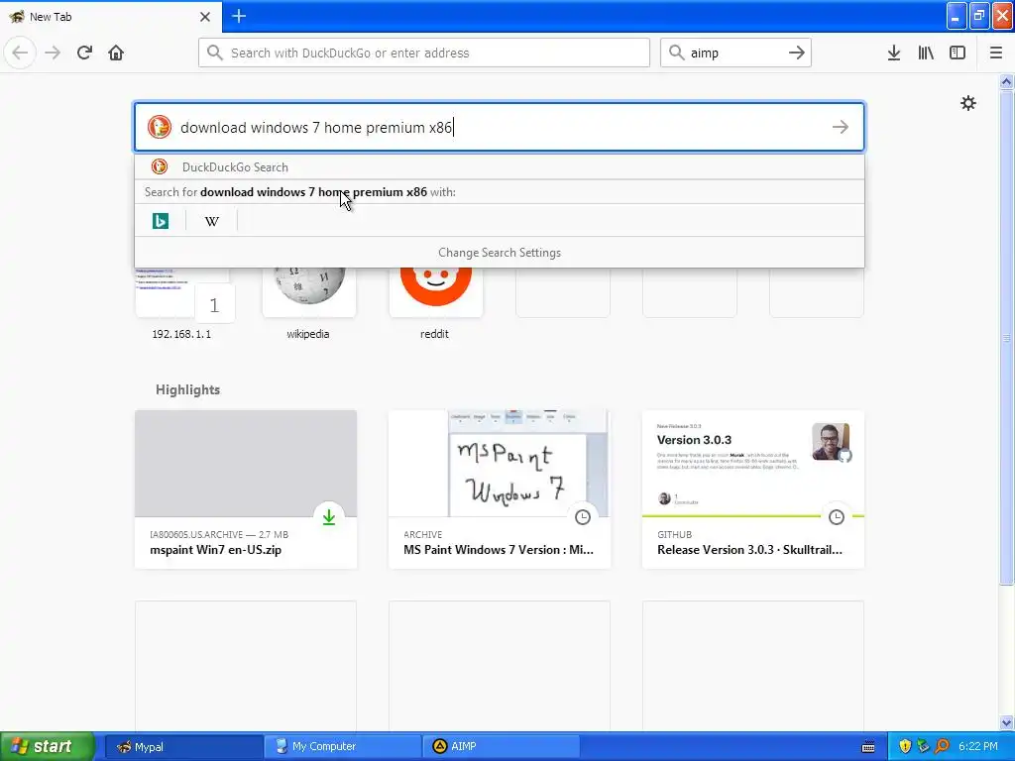Open new tab page settings gear
The image size is (1015, 761).
967,103
